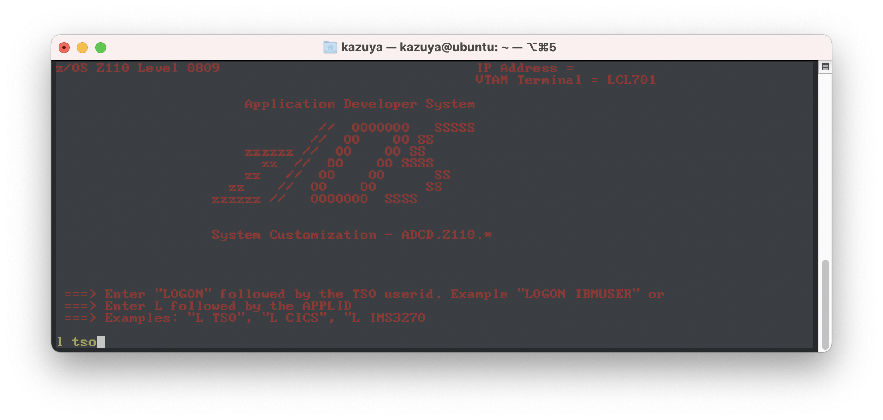Viewport: 883px width, 420px height.
Task: Click the folder proxy icon in title bar
Action: click(x=330, y=47)
